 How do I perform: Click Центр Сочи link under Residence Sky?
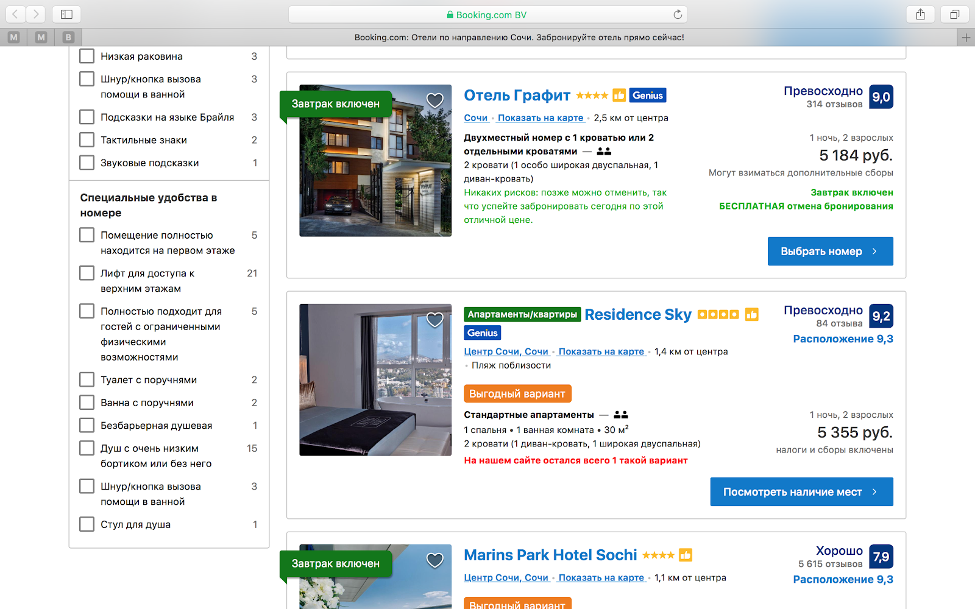click(506, 352)
